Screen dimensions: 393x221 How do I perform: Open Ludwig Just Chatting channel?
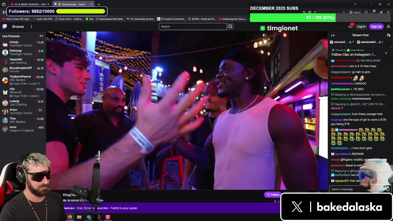coord(23,103)
